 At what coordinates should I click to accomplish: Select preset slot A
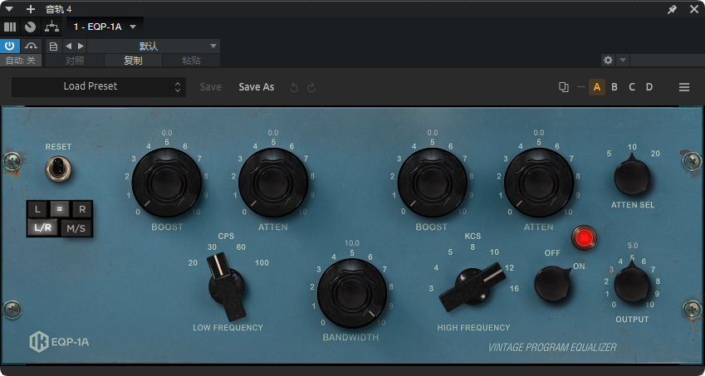click(597, 87)
